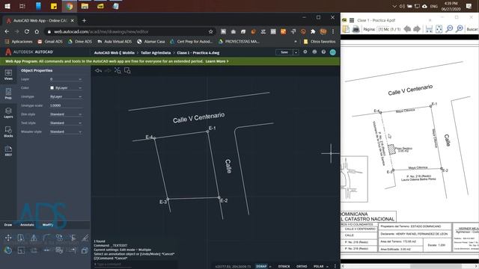
Task: Toggle OTRACK in the status bar
Action: [284, 266]
